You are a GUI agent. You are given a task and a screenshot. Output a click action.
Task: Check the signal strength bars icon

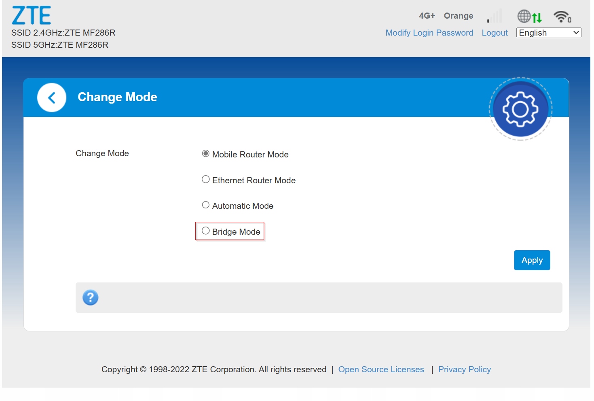point(495,16)
